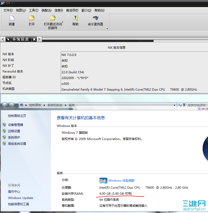Click the New (新建) file icon
208x213 pixels.
pyautogui.click(x=12, y=18)
